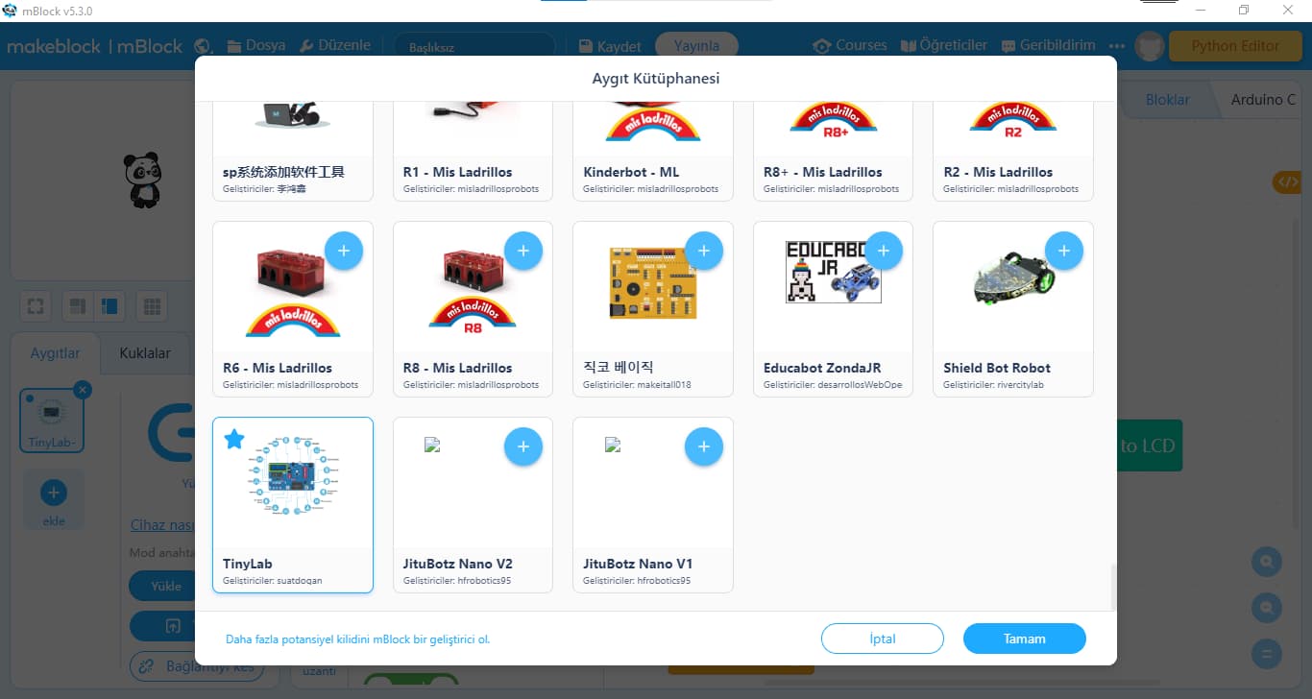Zoom in on the workspace
This screenshot has height=699, width=1312.
point(1267,563)
